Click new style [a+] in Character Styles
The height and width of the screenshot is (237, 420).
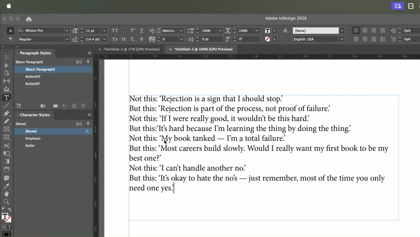pyautogui.click(x=79, y=124)
